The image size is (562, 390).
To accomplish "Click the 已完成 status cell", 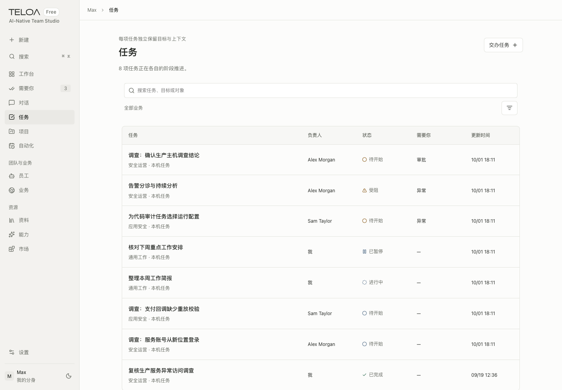I will [373, 375].
